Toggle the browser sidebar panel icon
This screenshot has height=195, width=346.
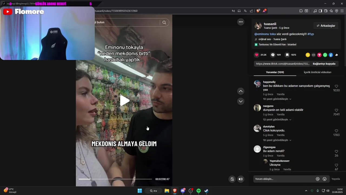click(320, 11)
